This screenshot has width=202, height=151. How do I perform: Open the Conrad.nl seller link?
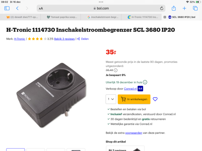[130, 89]
